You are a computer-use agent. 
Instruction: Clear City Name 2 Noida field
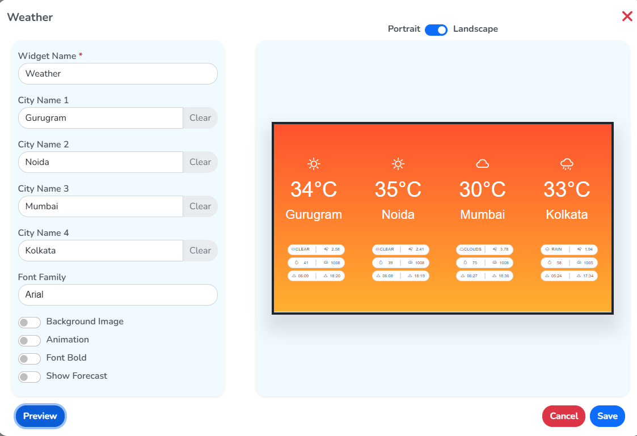pyautogui.click(x=200, y=162)
